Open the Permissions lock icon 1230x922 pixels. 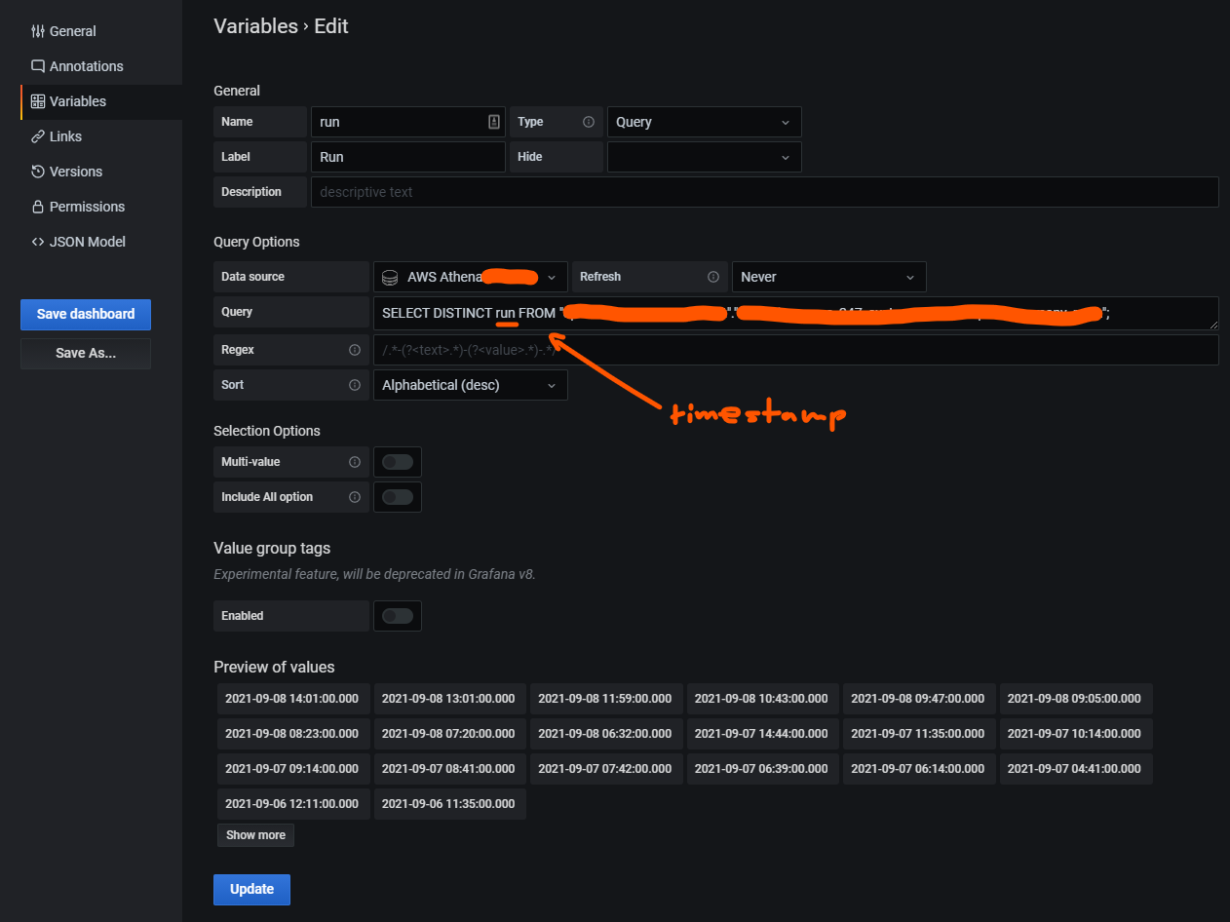pos(36,207)
